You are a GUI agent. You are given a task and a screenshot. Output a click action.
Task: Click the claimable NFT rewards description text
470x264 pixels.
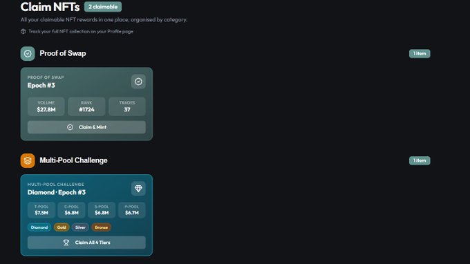(x=104, y=20)
